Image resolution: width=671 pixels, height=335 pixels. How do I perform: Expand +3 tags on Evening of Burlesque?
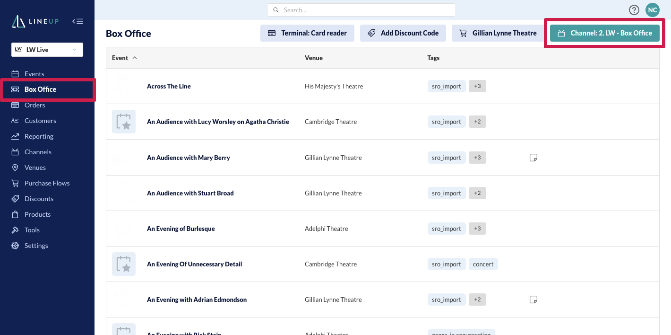477,229
